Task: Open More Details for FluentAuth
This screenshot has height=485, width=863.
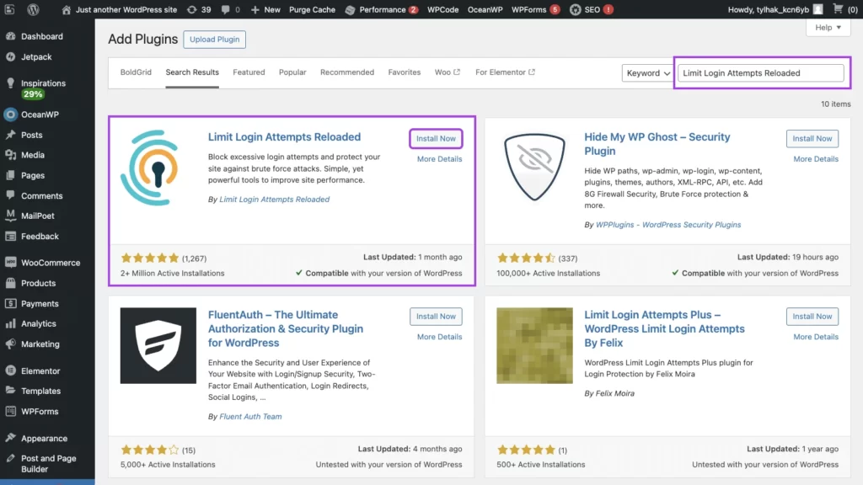Action: coord(439,337)
